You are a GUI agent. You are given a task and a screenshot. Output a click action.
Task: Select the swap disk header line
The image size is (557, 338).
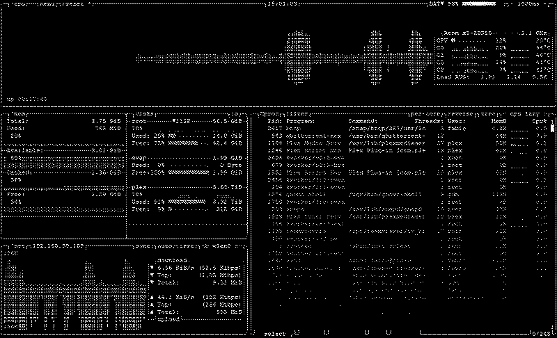point(187,158)
